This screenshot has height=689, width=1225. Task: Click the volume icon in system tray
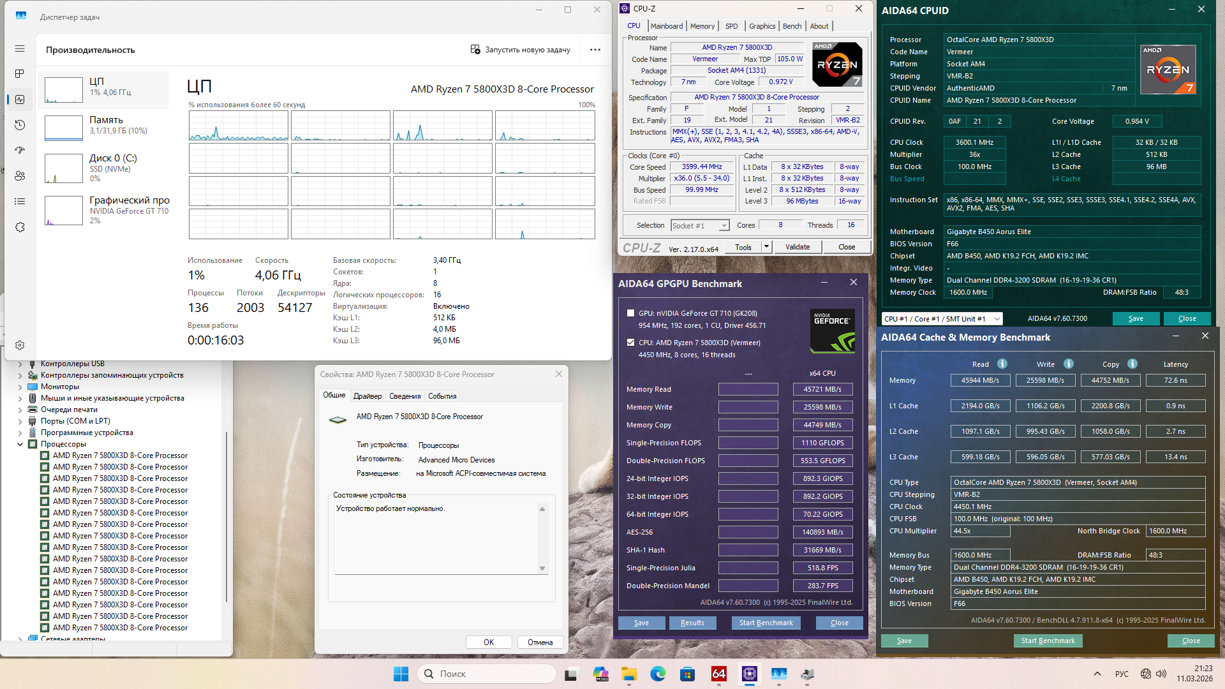(1161, 674)
